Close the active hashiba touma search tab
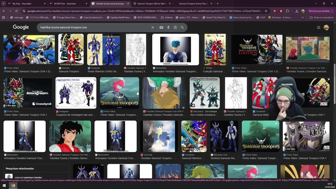Screen dimensions: 336x189 (x=128, y=4)
